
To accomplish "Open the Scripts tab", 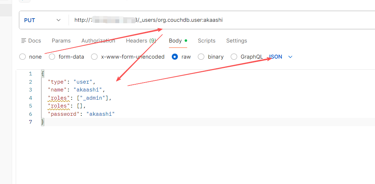I will (x=207, y=41).
